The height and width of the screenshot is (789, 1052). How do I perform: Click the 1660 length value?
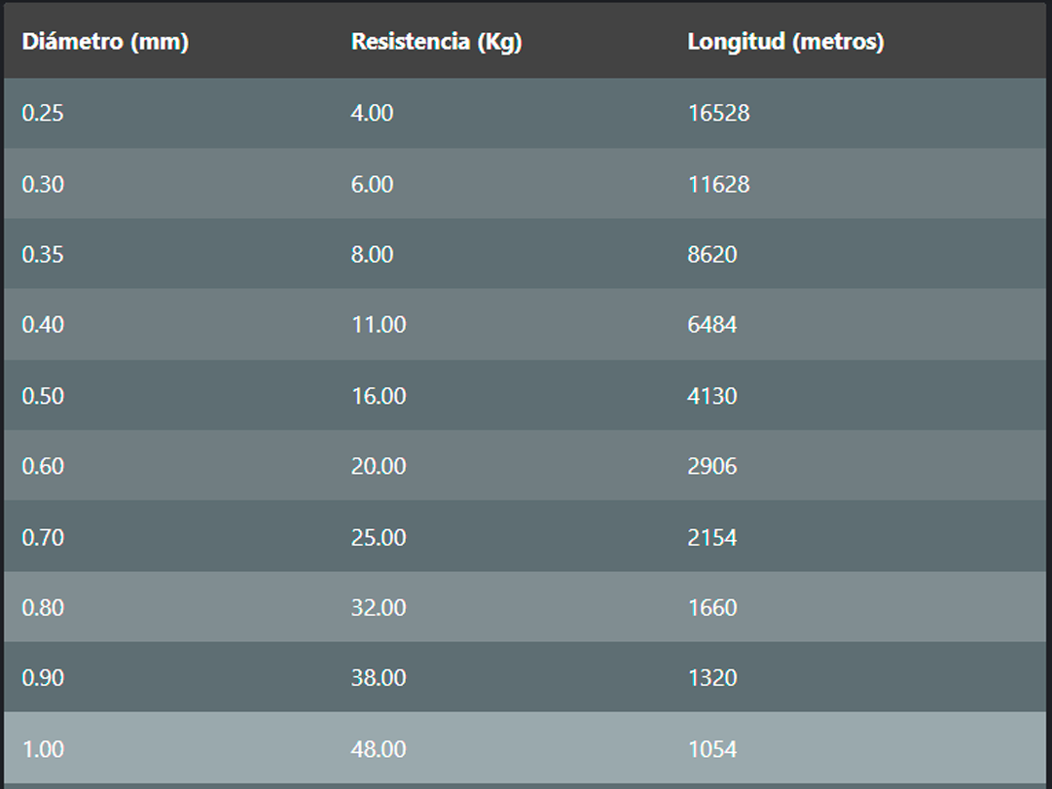tap(712, 607)
